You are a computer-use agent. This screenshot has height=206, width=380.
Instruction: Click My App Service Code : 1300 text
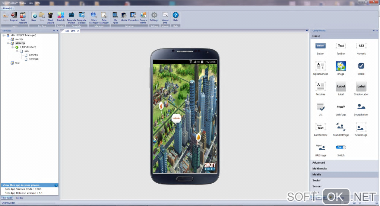click(23, 189)
